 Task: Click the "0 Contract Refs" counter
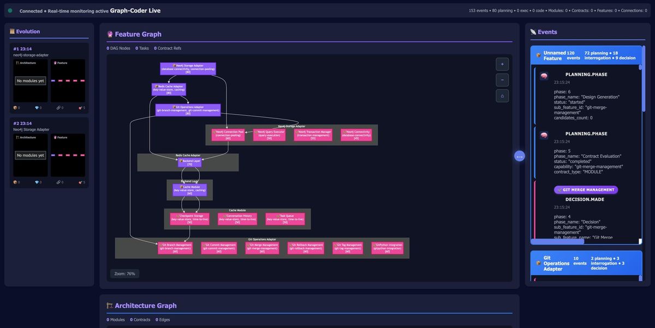point(168,49)
